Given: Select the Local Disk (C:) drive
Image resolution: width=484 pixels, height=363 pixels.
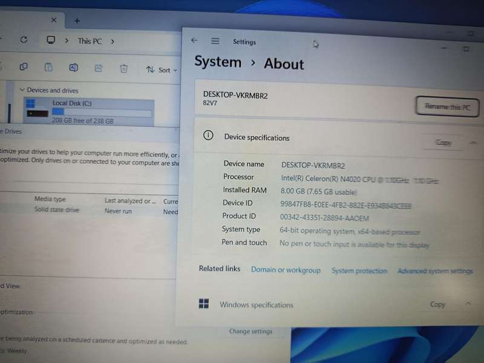Looking at the screenshot, I should click(x=89, y=112).
